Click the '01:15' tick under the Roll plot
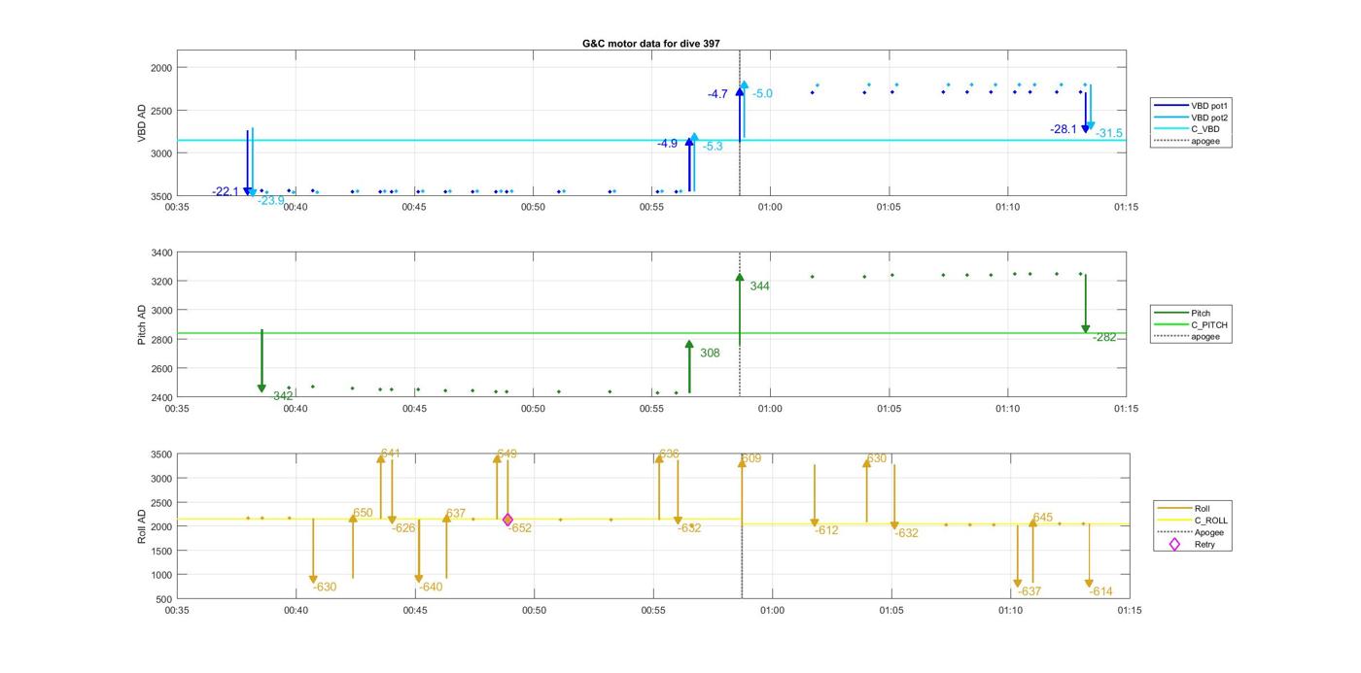Screen dimensions: 1361x673 coord(1129,611)
